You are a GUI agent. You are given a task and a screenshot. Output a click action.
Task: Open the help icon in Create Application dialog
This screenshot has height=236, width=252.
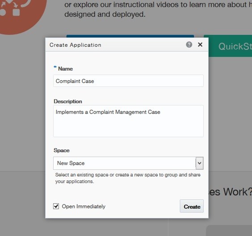coord(189,45)
